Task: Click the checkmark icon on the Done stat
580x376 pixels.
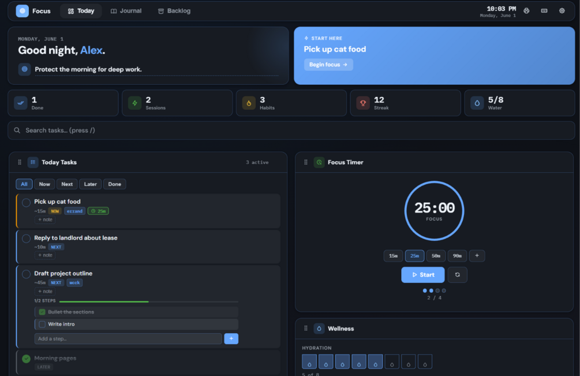Action: click(21, 103)
